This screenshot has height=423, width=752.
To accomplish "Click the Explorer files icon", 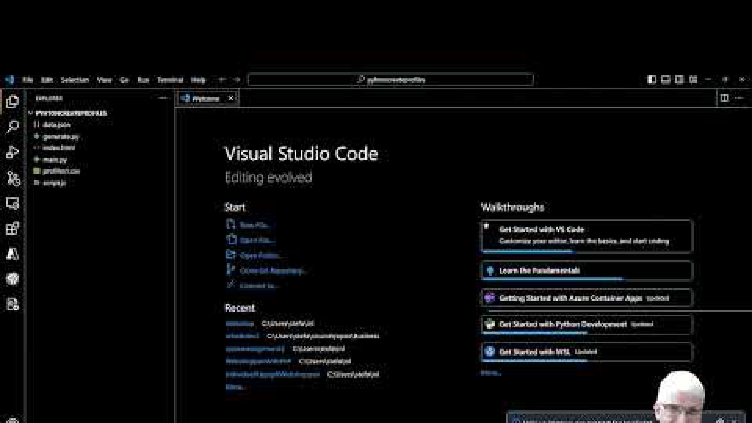I will click(12, 102).
